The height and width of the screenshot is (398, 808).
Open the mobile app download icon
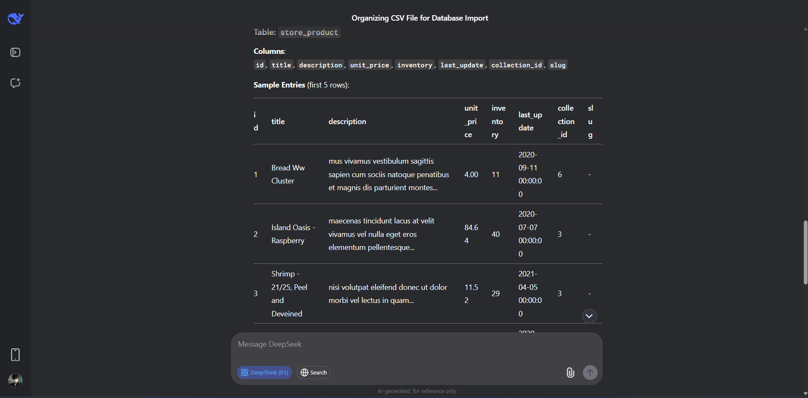(x=15, y=355)
